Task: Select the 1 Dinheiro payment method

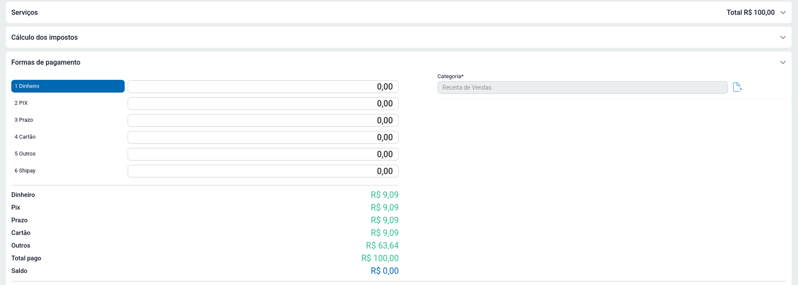Action: tap(67, 86)
